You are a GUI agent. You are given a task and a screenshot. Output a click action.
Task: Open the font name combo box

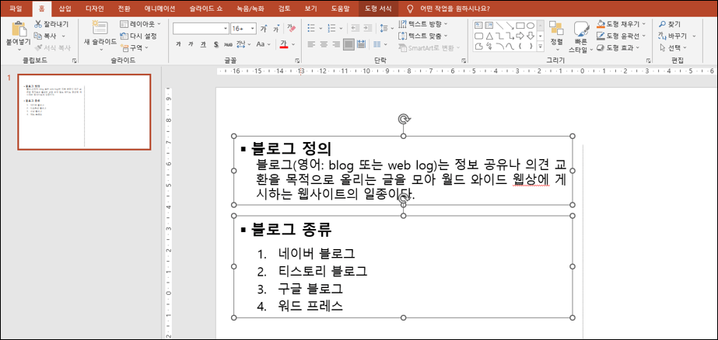pos(201,28)
